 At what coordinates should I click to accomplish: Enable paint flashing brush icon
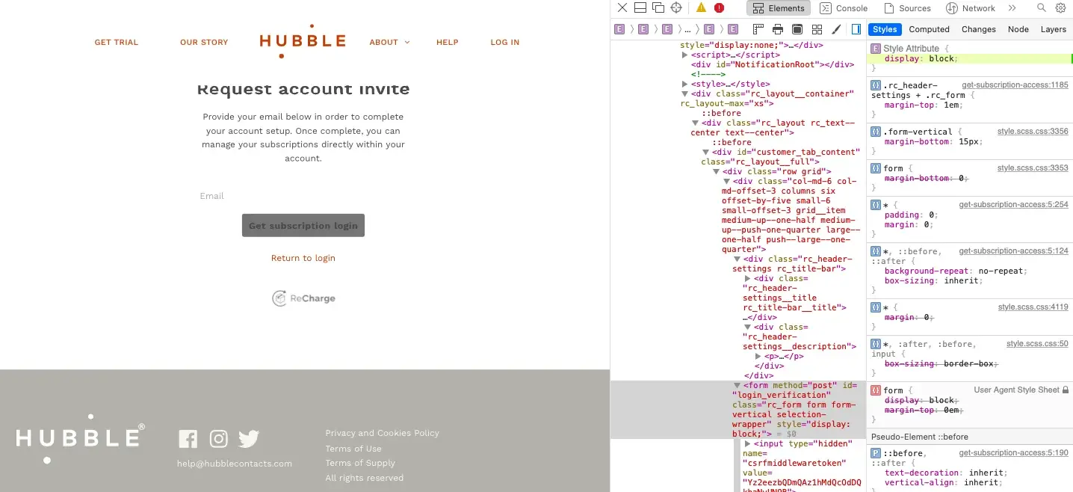836,29
